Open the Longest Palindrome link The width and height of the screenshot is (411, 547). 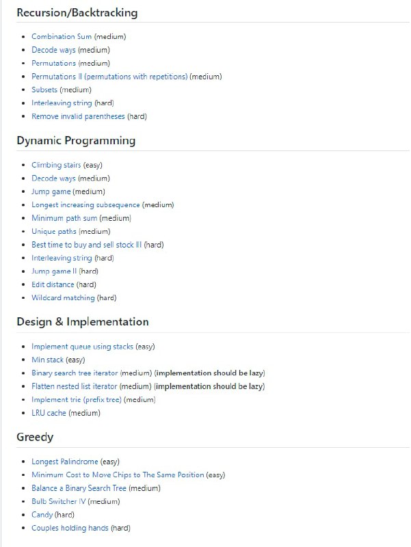click(x=65, y=462)
